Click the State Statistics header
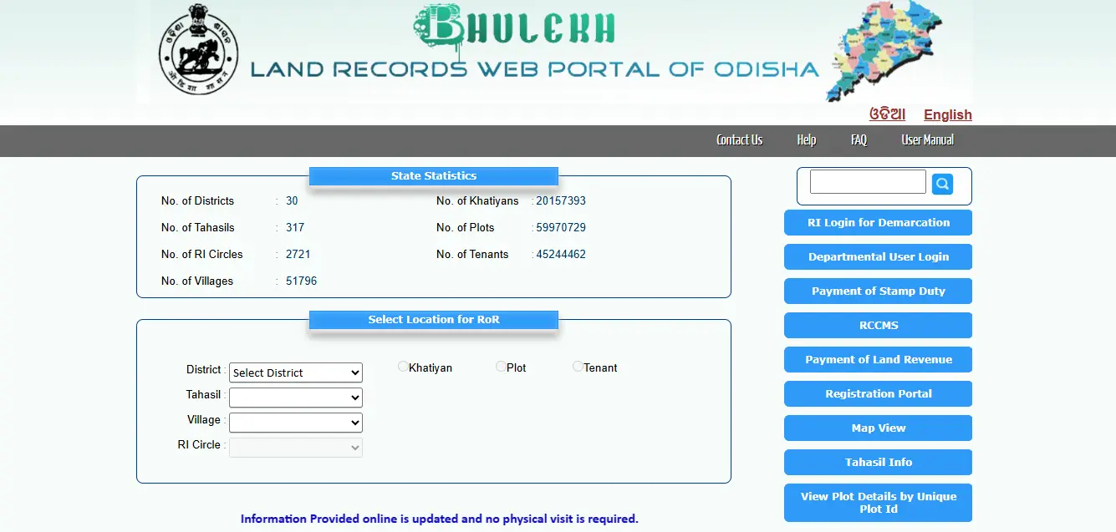This screenshot has width=1116, height=532. 434,176
